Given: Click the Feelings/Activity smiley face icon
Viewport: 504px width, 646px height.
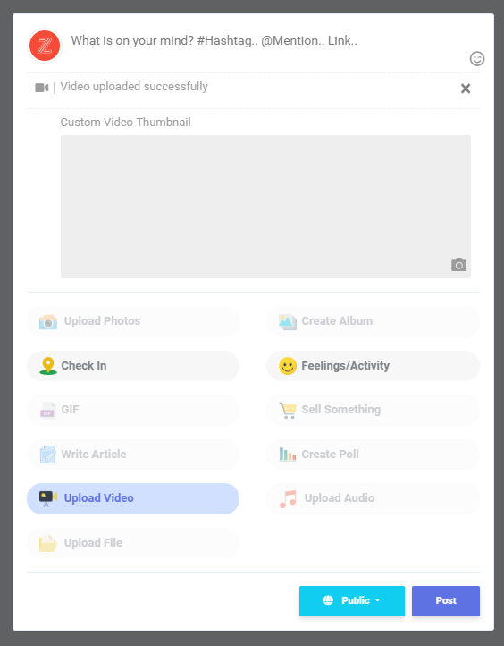Looking at the screenshot, I should point(288,366).
